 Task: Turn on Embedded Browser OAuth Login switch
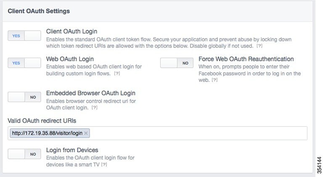tap(24, 97)
